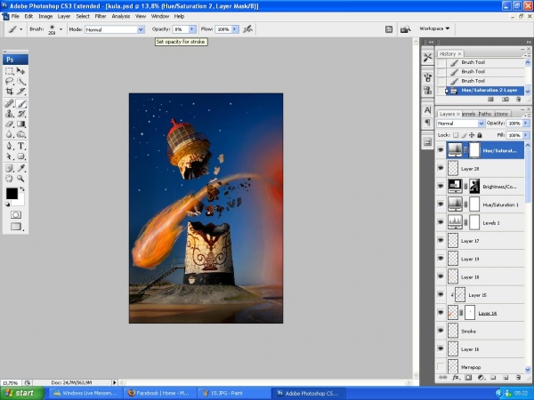Open Bridge icon in options bar
Screen dimensions: 534x400
click(405, 29)
